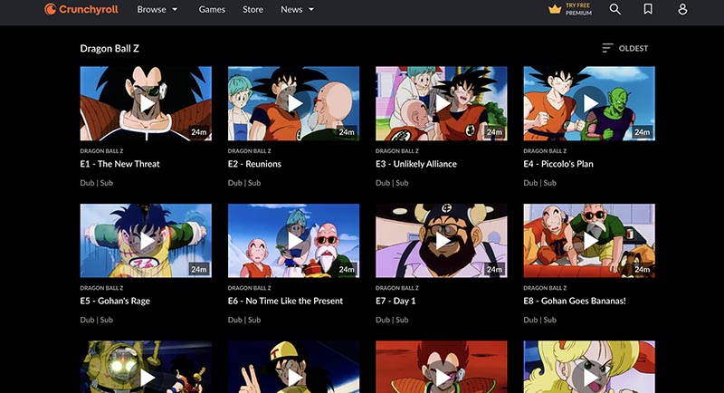Click Dub | Sub under E3 Unlikely Alliance
Image resolution: width=724 pixels, height=393 pixels.
coord(392,183)
